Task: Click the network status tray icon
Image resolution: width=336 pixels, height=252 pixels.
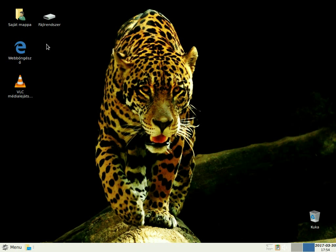Action: [269, 247]
